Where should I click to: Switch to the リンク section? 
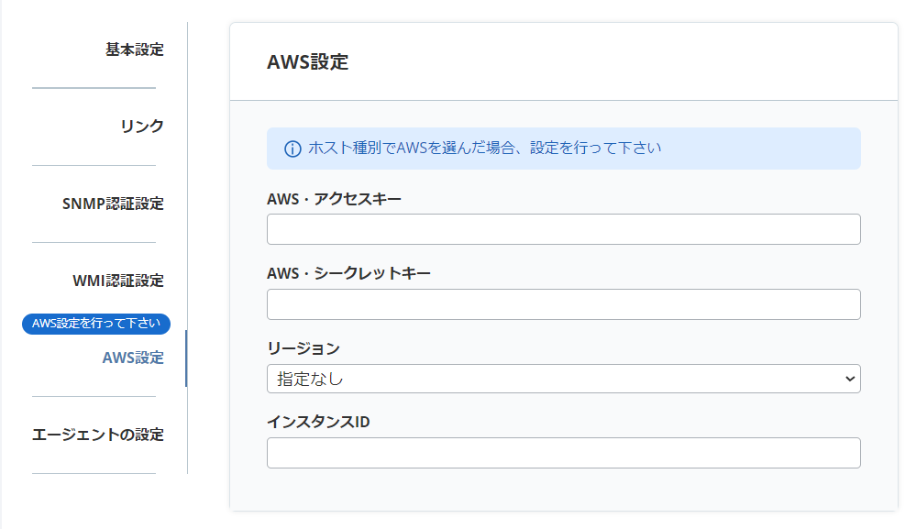[x=142, y=127]
